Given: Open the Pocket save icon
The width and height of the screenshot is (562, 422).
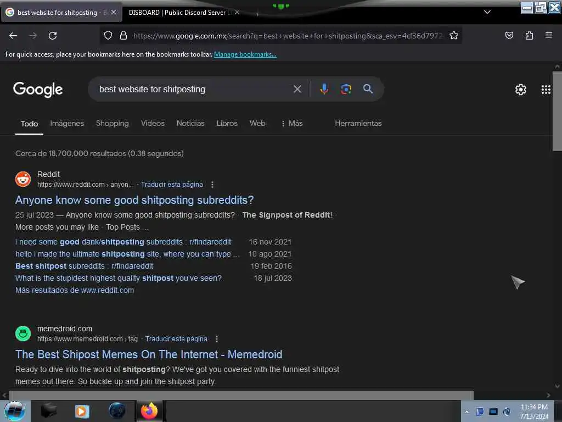Looking at the screenshot, I should pos(509,35).
